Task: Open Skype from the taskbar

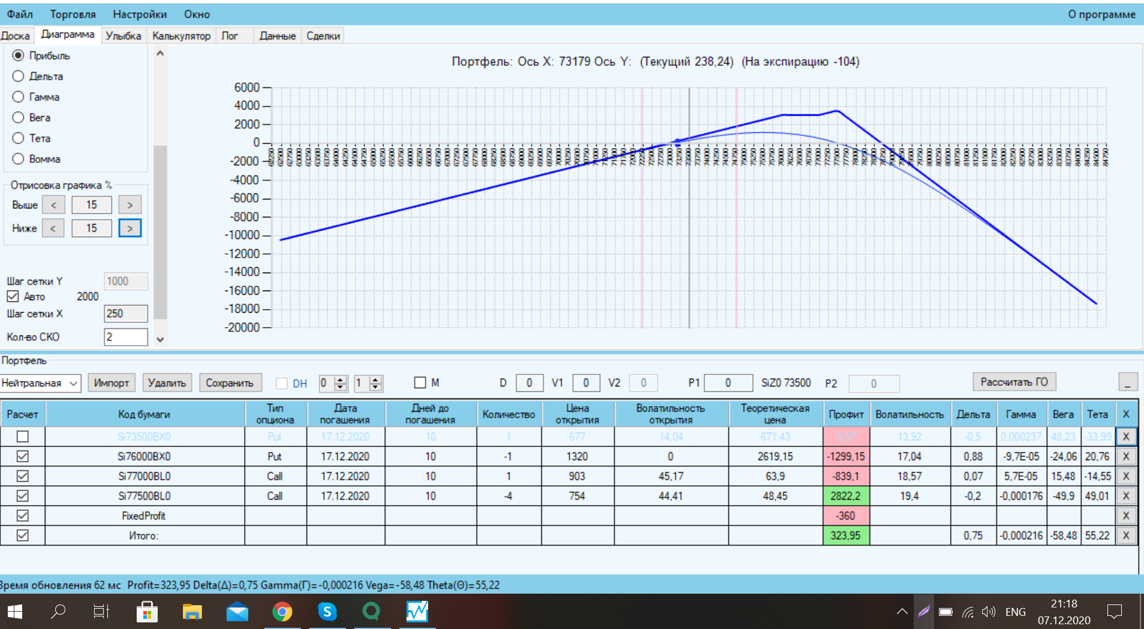Action: coord(327,612)
